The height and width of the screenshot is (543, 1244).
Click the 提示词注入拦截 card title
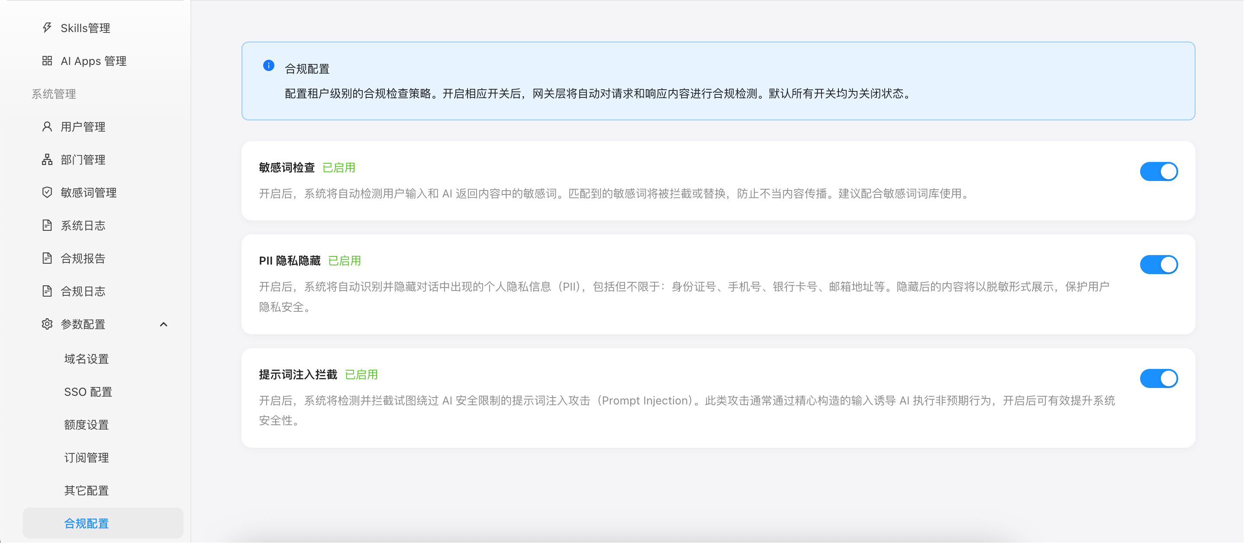(x=298, y=375)
